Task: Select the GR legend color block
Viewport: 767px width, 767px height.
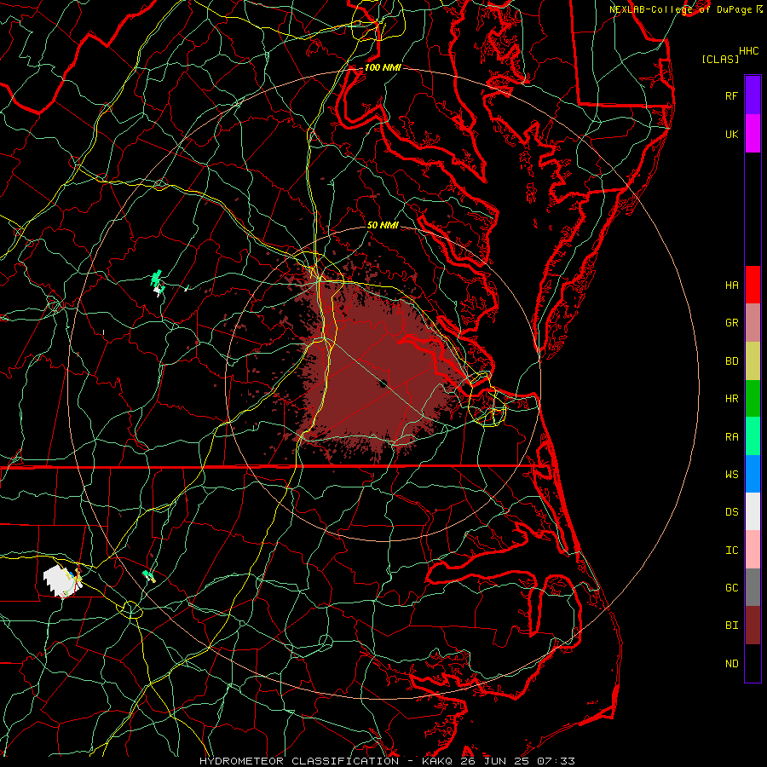Action: pyautogui.click(x=753, y=323)
